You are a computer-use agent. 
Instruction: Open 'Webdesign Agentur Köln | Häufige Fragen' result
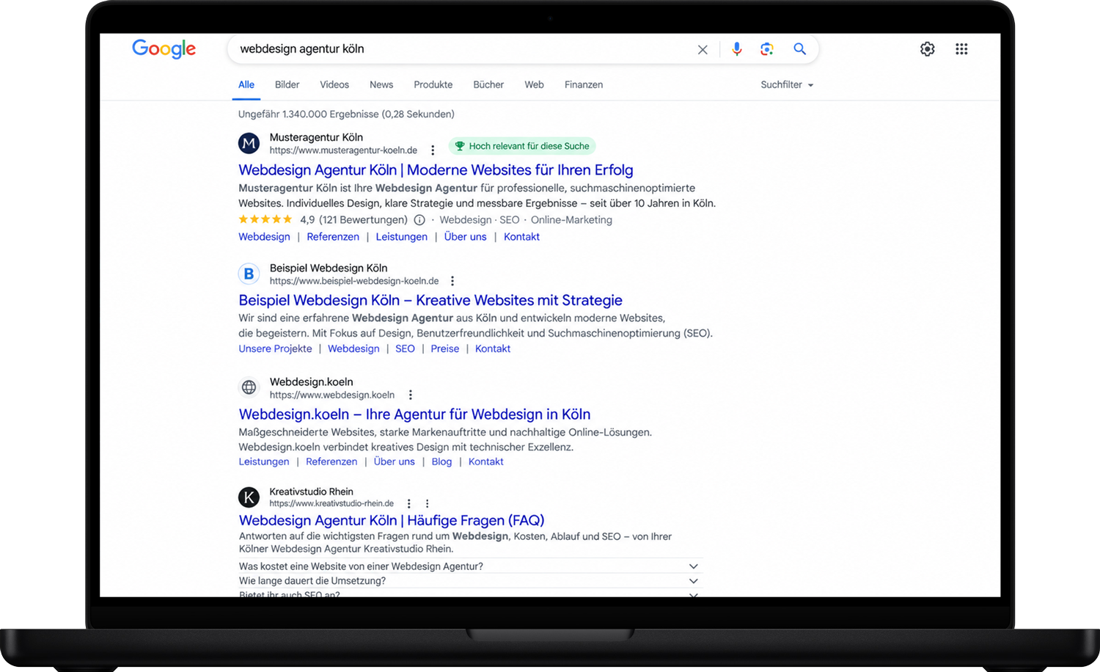pos(392,521)
